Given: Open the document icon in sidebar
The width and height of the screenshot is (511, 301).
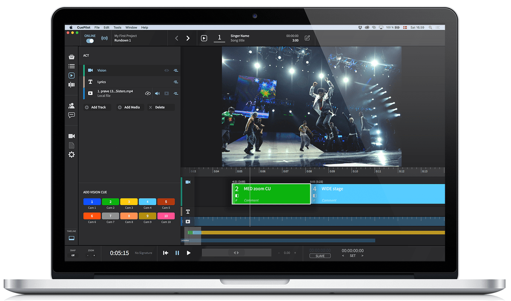Looking at the screenshot, I should 72,145.
